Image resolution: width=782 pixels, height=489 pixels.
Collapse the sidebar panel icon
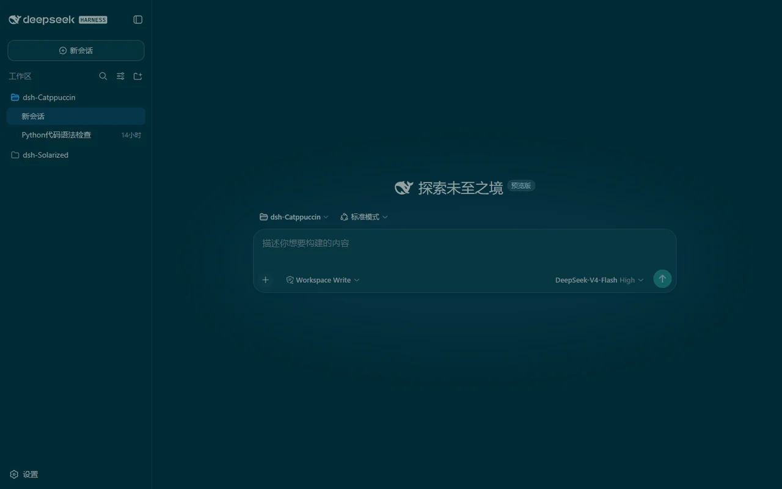point(138,20)
